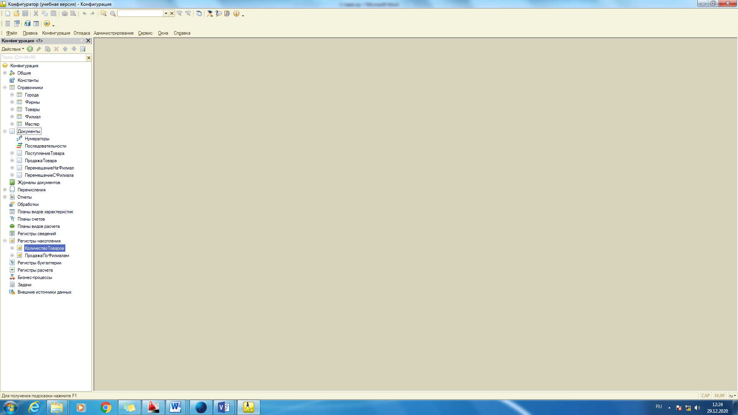Viewport: 738px width, 415px height.
Task: Click the orange About info icon
Action: 236,13
